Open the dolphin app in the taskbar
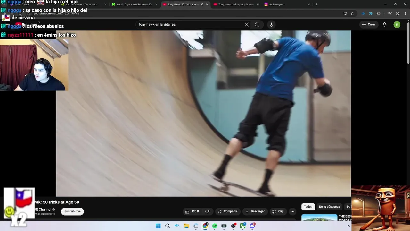 pos(177,226)
